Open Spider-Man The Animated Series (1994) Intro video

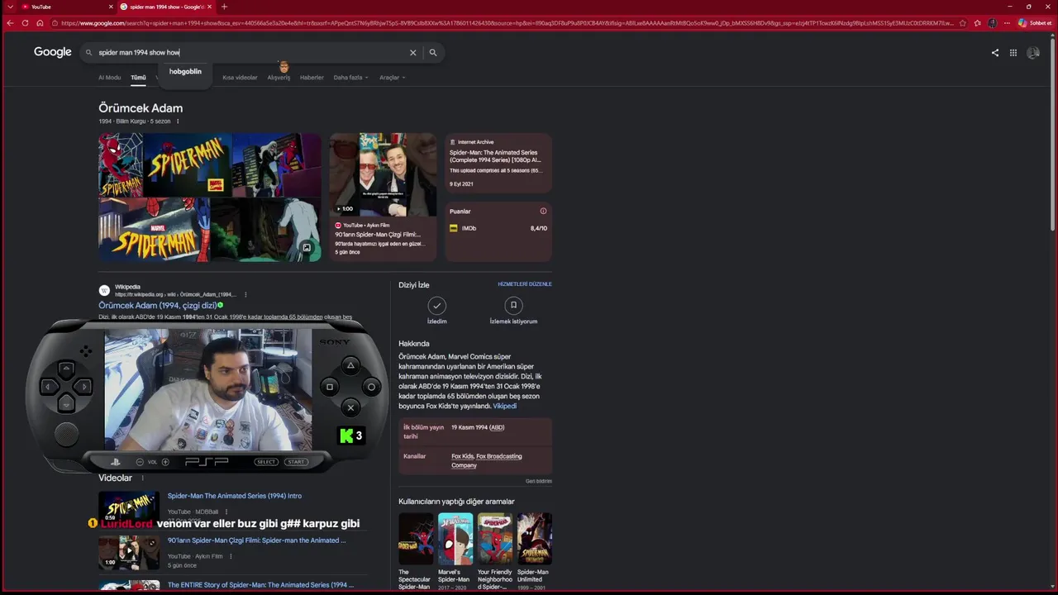click(x=235, y=496)
